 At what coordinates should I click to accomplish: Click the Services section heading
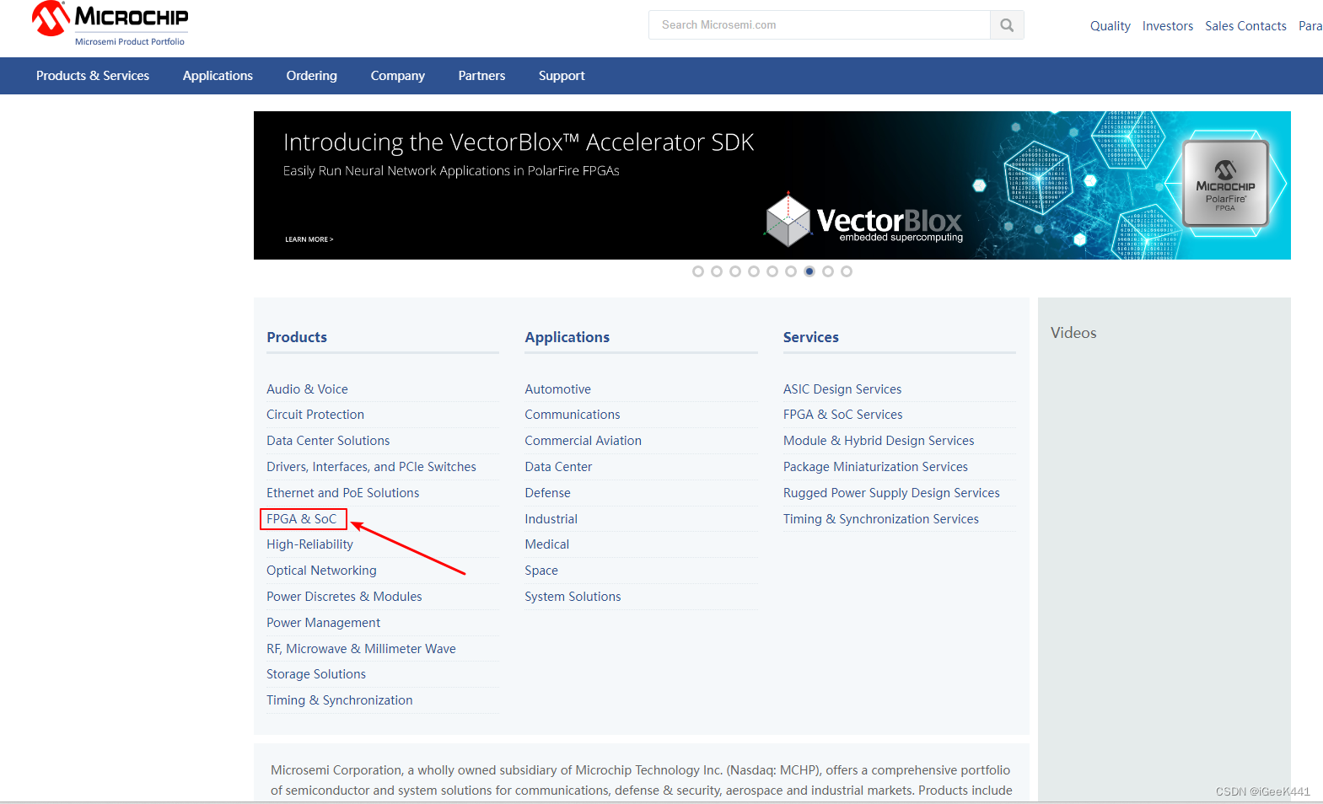(810, 337)
